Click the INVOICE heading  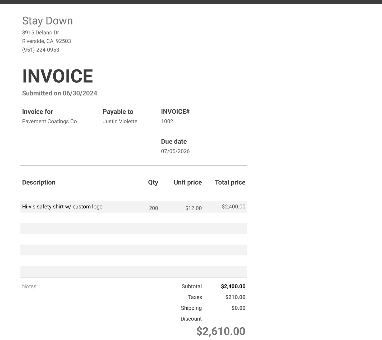[57, 76]
